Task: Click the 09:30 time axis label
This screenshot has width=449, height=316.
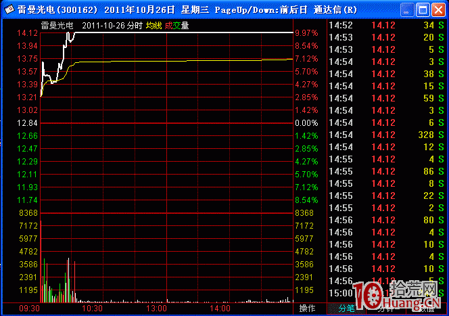Action: coord(29,309)
